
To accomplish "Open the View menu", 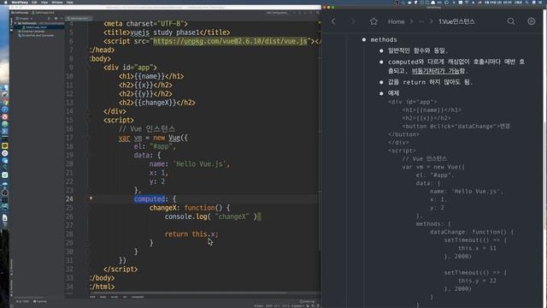I will 44,2.
